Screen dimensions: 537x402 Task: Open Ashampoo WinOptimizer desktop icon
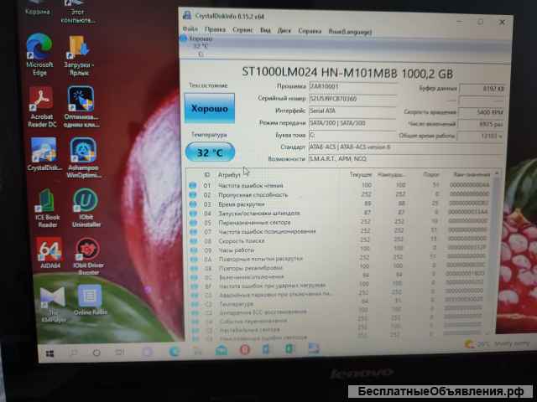pos(84,157)
